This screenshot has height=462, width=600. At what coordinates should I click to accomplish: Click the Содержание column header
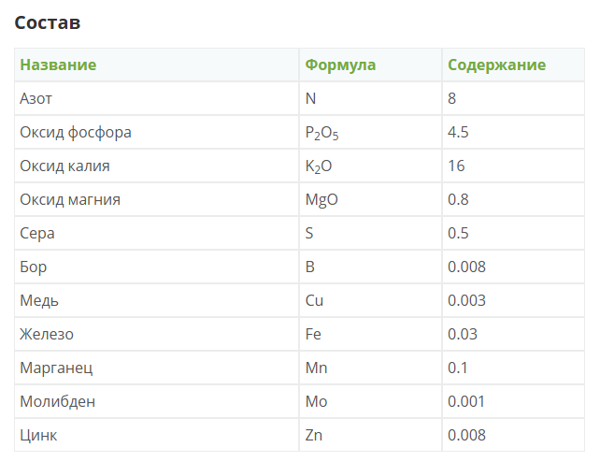click(x=496, y=65)
